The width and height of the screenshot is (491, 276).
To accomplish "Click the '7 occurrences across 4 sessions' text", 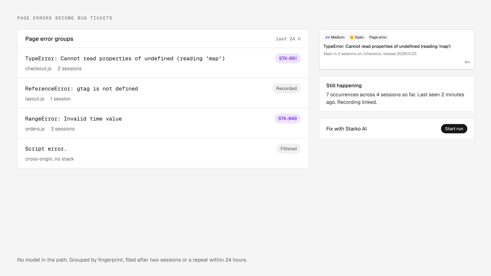I will [395, 98].
